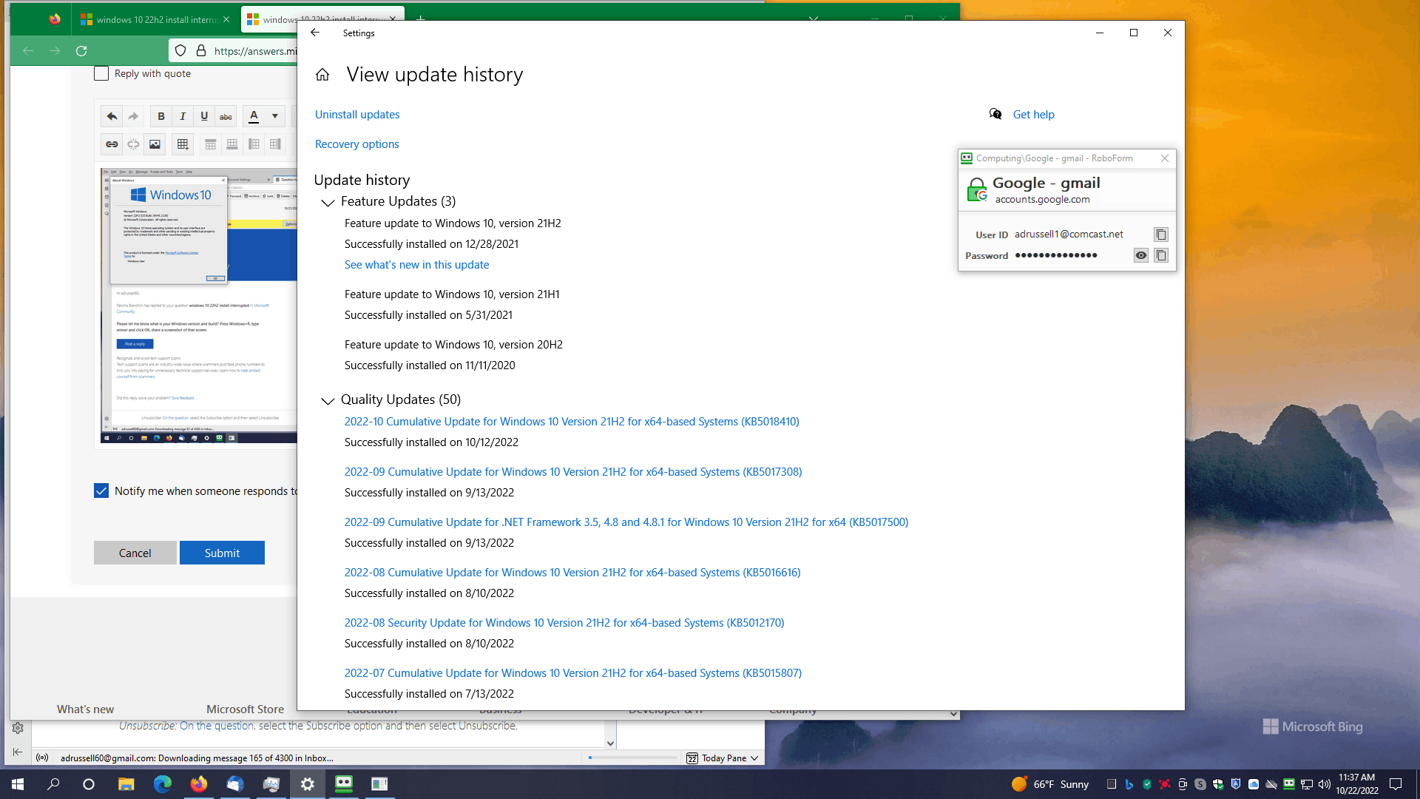The width and height of the screenshot is (1420, 799).
Task: Click the site security padlock icon
Action: click(200, 51)
